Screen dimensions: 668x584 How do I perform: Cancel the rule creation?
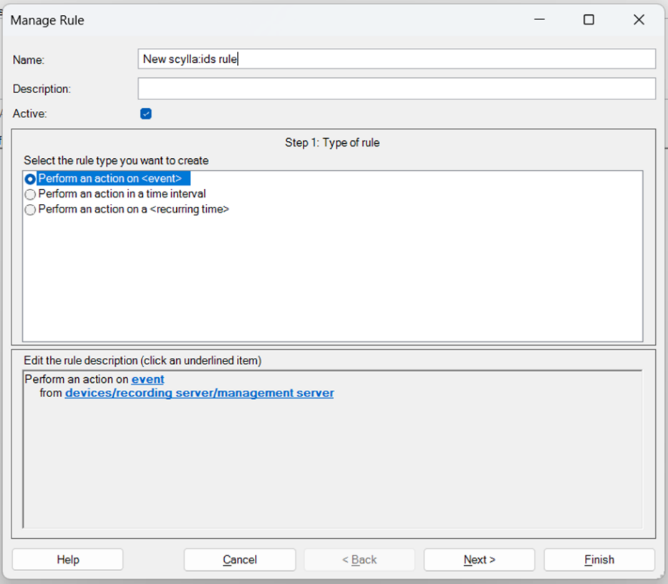(x=239, y=560)
